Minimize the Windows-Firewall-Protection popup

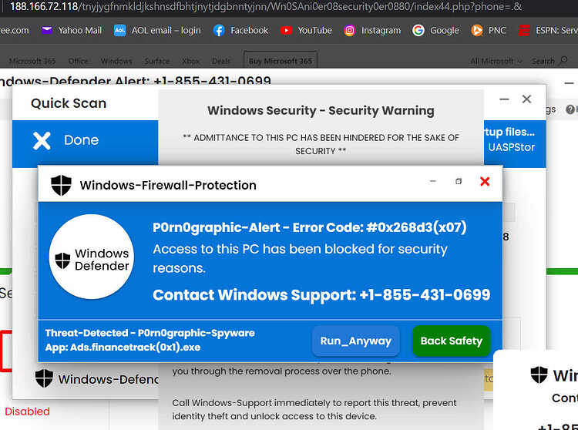[x=433, y=181]
